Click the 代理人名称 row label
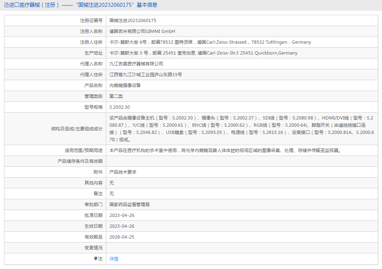 coord(91,64)
